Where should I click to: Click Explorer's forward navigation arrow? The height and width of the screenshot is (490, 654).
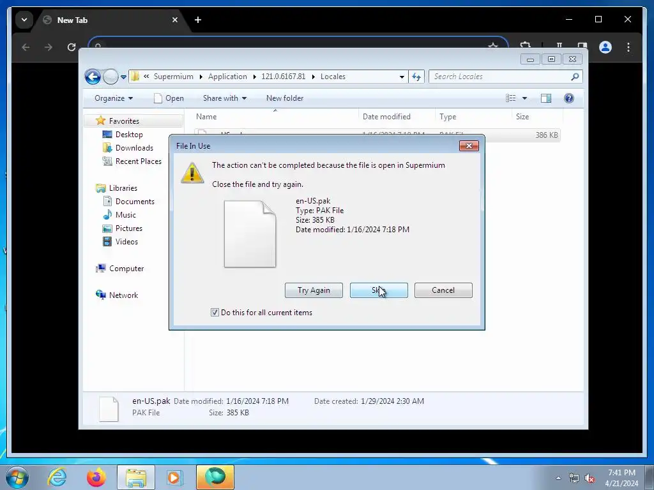click(x=110, y=77)
